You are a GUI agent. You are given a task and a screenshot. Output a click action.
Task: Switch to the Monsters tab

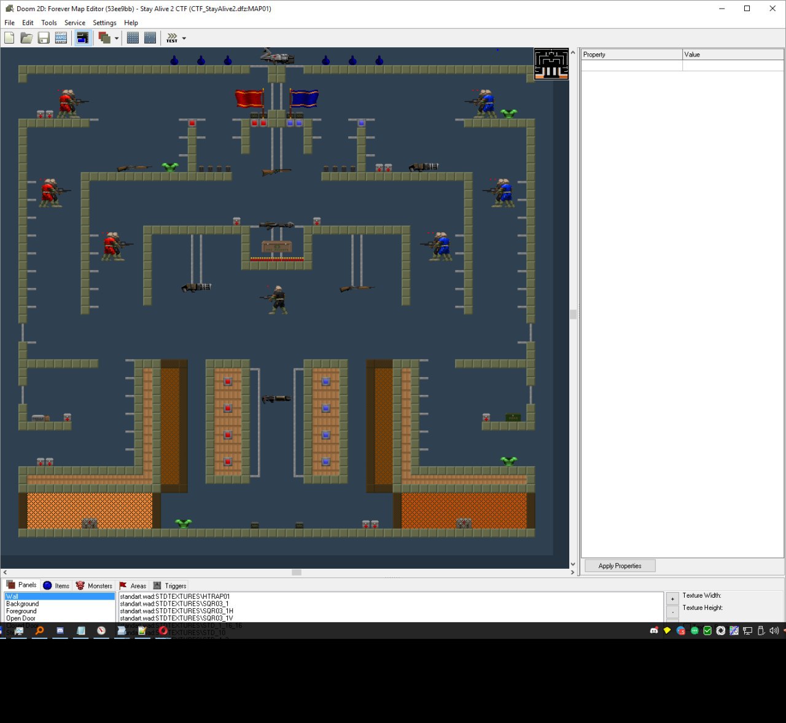(94, 585)
